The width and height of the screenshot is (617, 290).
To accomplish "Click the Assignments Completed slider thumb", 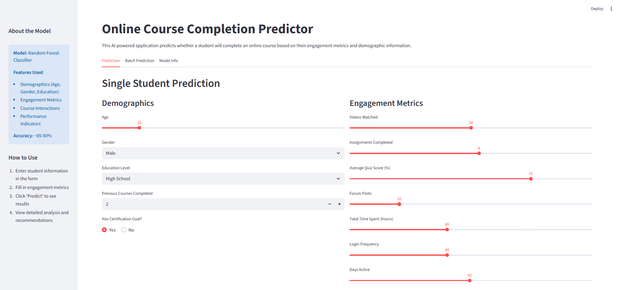I will [x=479, y=153].
